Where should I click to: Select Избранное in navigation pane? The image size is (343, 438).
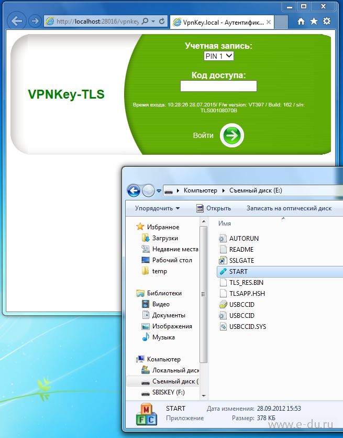163,227
